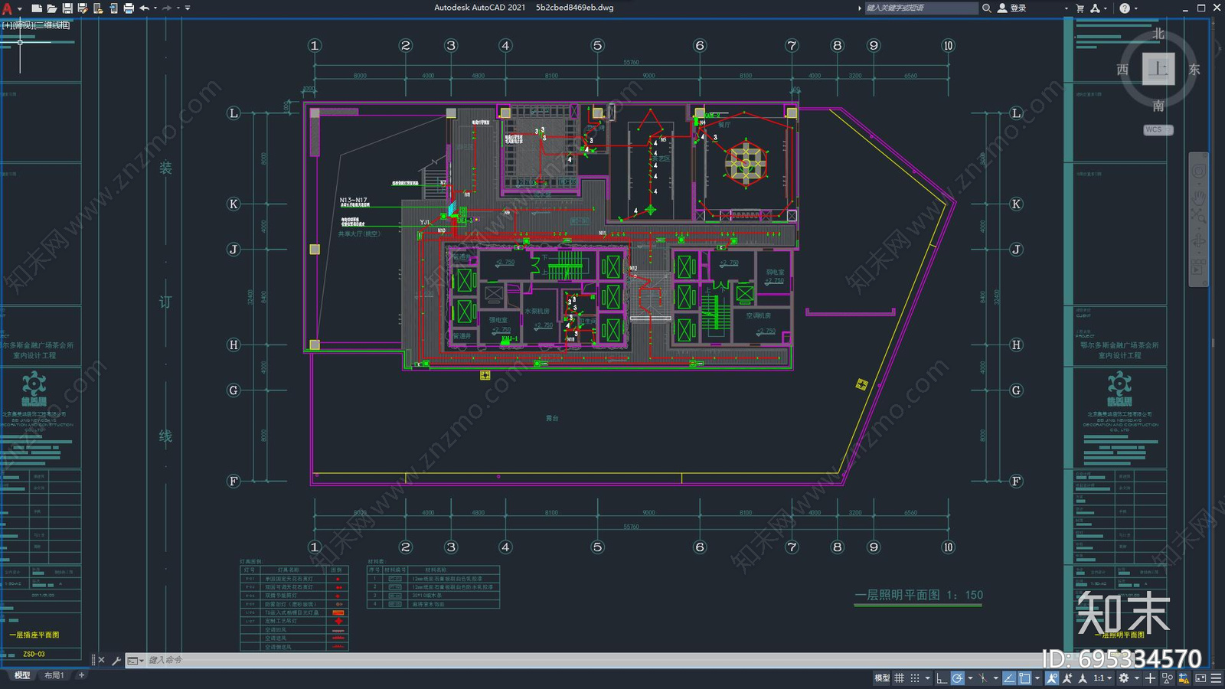Open status bar customization hamburger menu
This screenshot has width=1225, height=689.
point(1216,678)
